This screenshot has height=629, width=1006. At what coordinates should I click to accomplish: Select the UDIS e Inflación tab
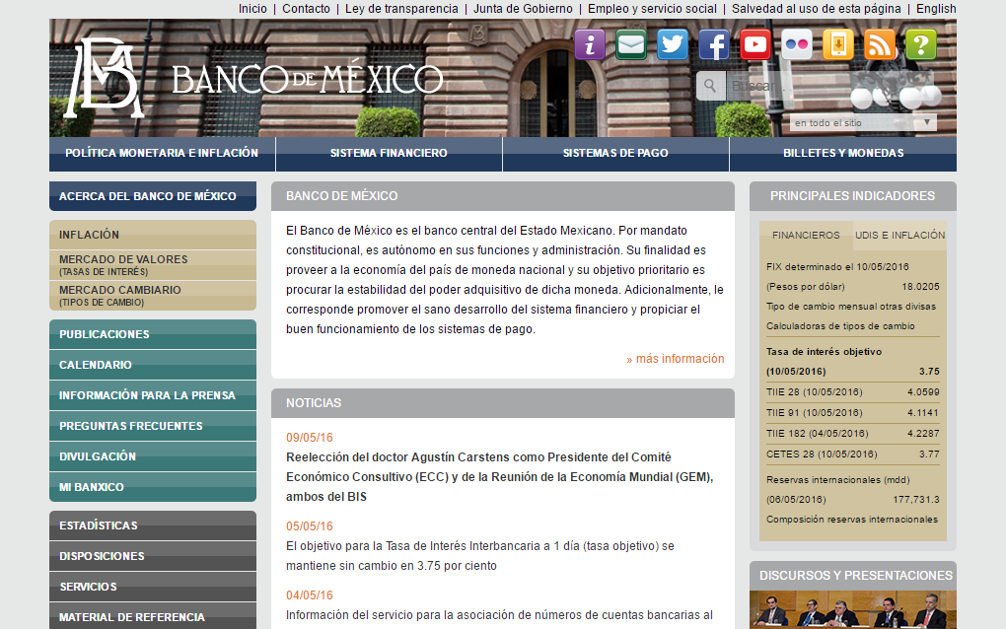[x=899, y=236]
